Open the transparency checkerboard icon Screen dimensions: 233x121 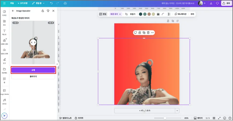169,14
